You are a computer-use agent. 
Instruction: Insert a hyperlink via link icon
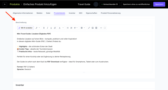[89, 28]
